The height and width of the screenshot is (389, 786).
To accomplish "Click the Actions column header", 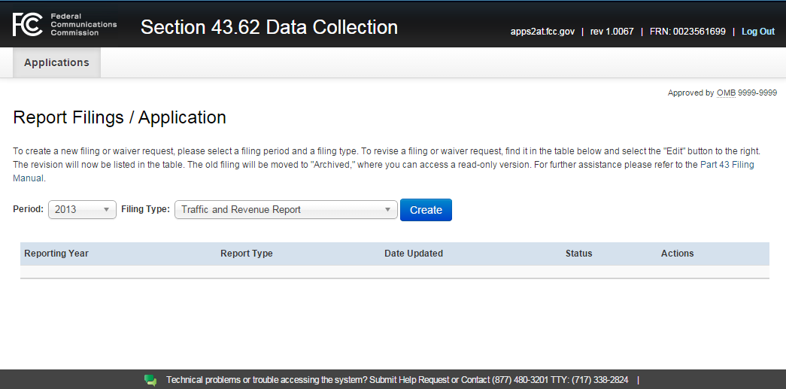I will [678, 254].
